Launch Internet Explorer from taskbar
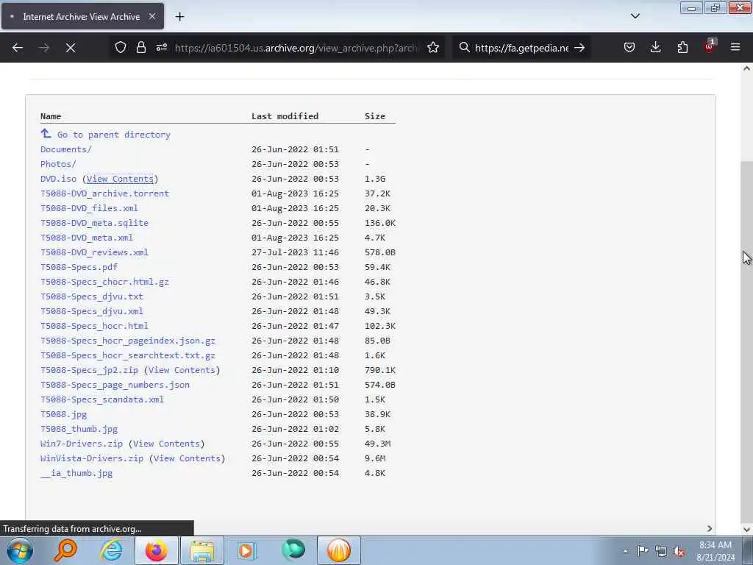Viewport: 753px width, 565px height. 111,550
